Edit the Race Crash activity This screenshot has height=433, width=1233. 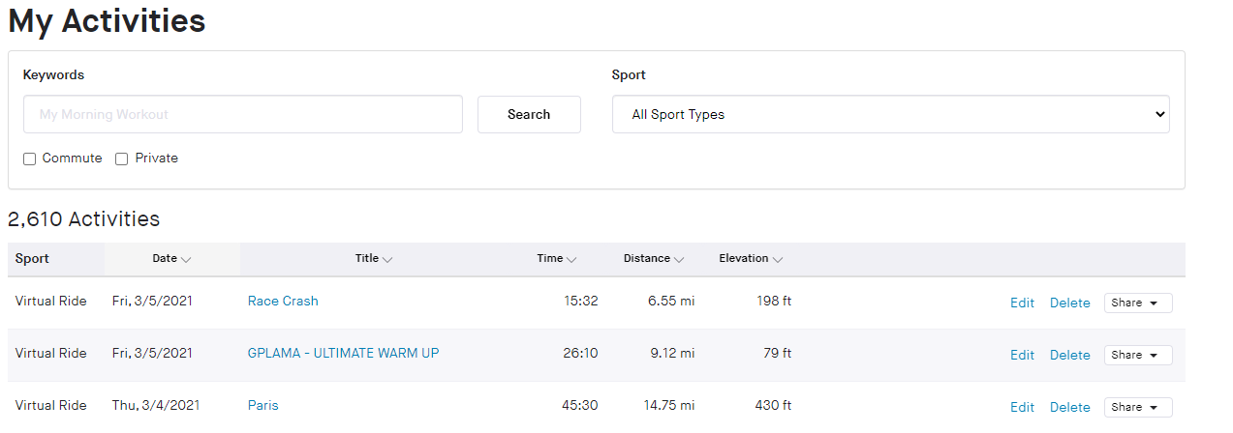(1022, 303)
